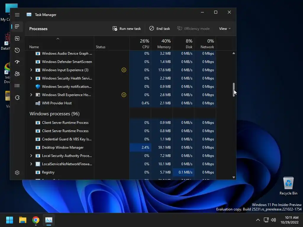
Task: Open Task Manager settings gear
Action: click(17, 173)
